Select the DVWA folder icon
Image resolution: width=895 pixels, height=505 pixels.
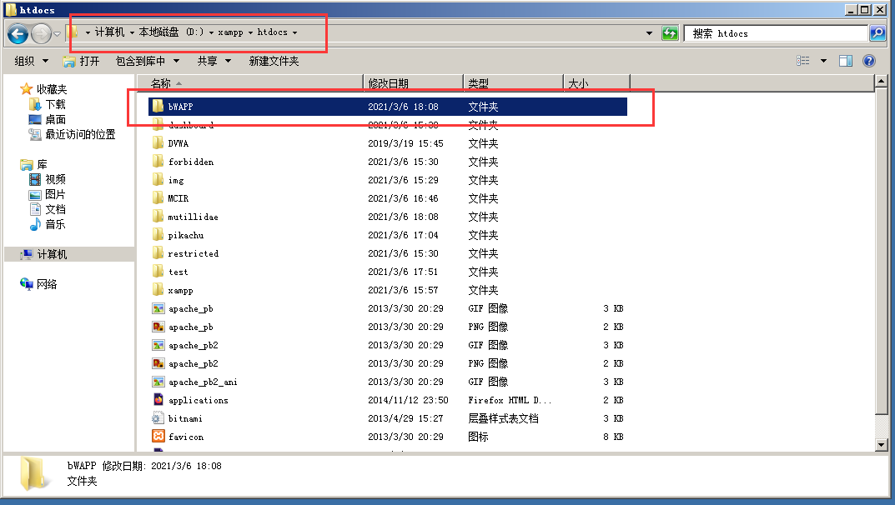(x=158, y=143)
